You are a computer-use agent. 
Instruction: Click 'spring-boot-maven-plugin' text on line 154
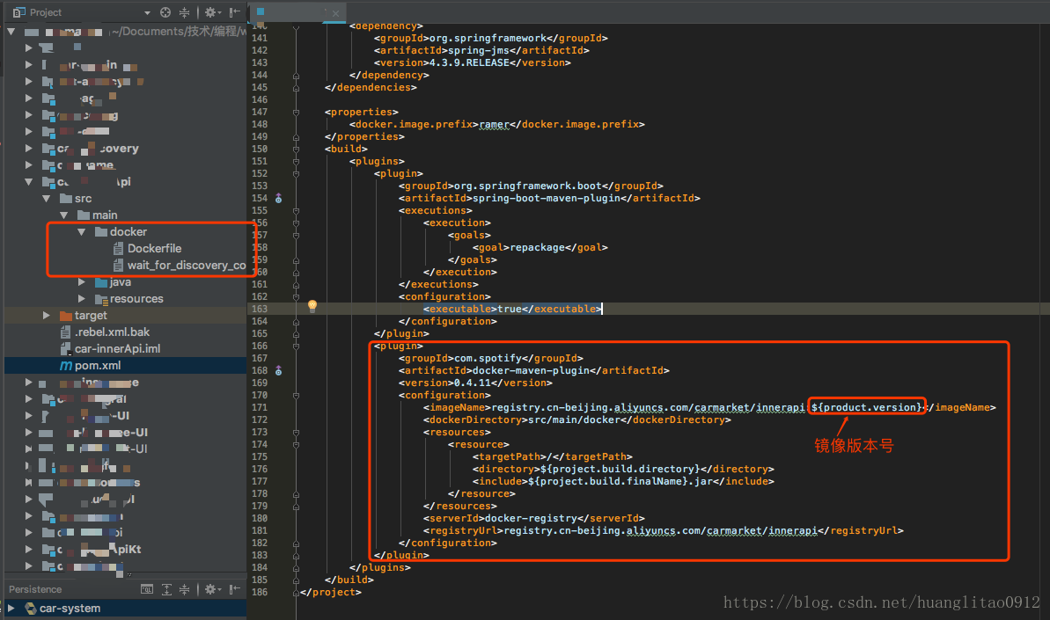tap(547, 198)
